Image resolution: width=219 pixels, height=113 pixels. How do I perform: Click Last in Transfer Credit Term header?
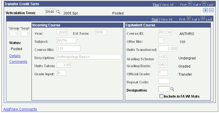210,5
